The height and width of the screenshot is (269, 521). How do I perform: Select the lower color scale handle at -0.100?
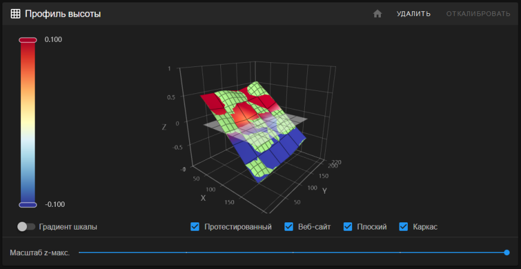28,204
